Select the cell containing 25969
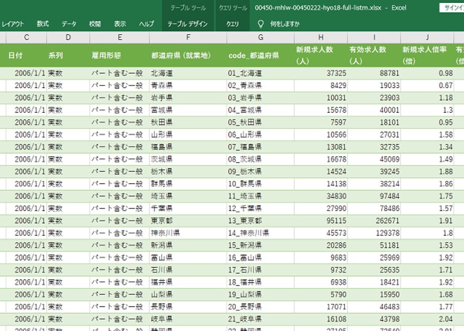The height and width of the screenshot is (331, 464). coord(374,258)
